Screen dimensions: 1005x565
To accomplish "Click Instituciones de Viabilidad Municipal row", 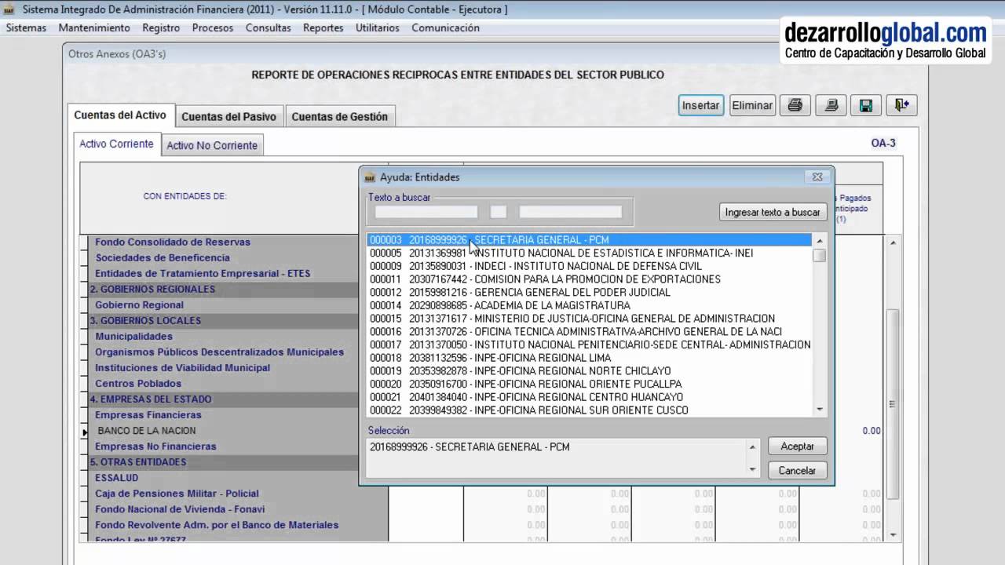I will pyautogui.click(x=182, y=367).
